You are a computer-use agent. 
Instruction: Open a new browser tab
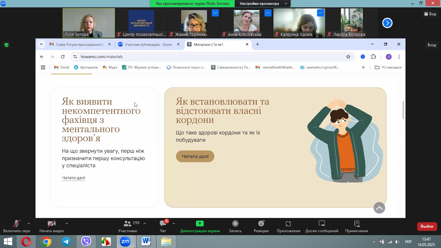(x=257, y=44)
